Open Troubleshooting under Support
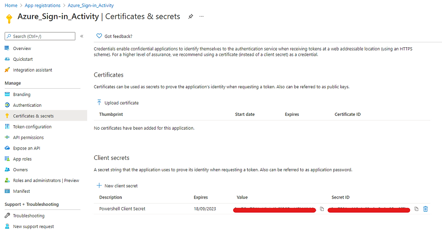This screenshot has height=236, width=442. coord(29,216)
